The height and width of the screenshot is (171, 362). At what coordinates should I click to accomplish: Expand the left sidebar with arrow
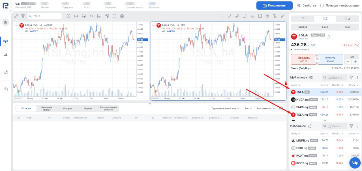point(11,11)
